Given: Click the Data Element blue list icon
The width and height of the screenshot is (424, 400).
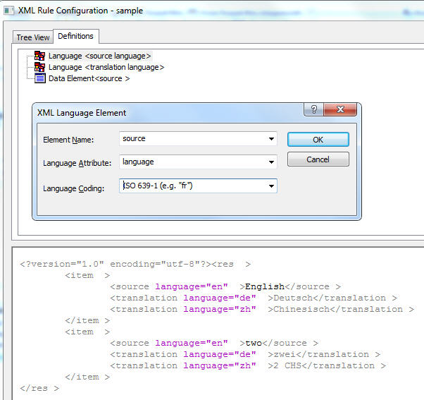Looking at the screenshot, I should coord(40,78).
